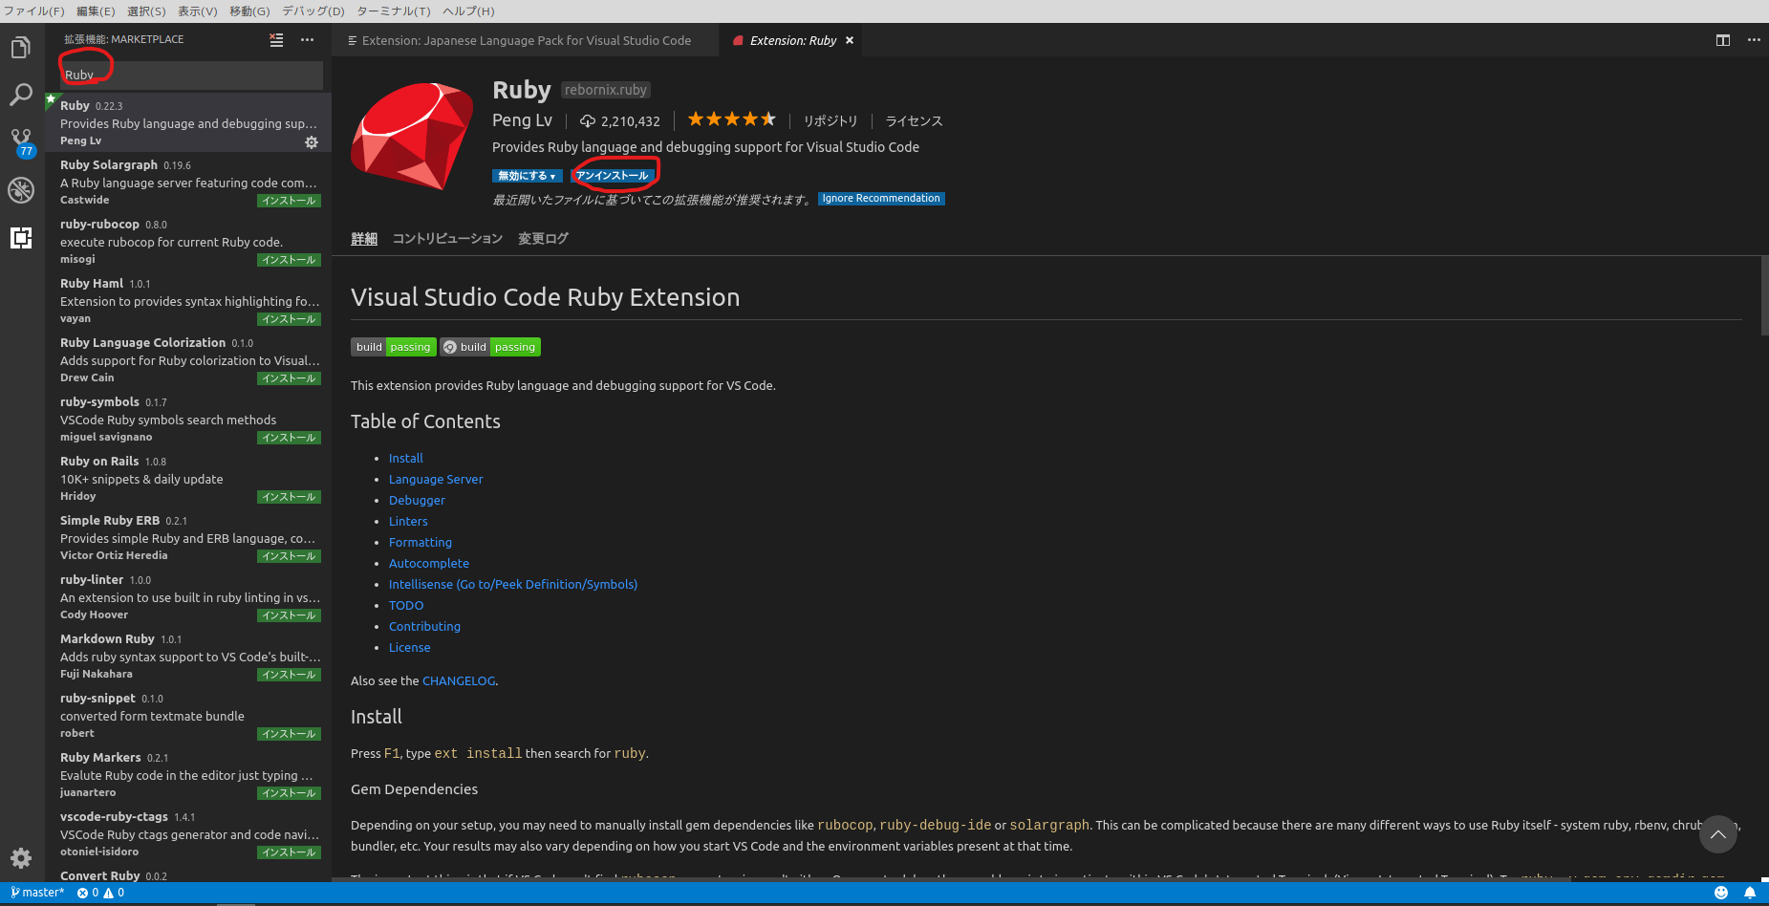
Task: Click the Travis build passing badge
Action: pos(490,347)
